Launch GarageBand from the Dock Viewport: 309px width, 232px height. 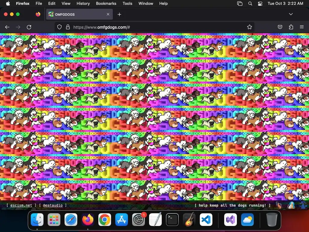point(189,220)
